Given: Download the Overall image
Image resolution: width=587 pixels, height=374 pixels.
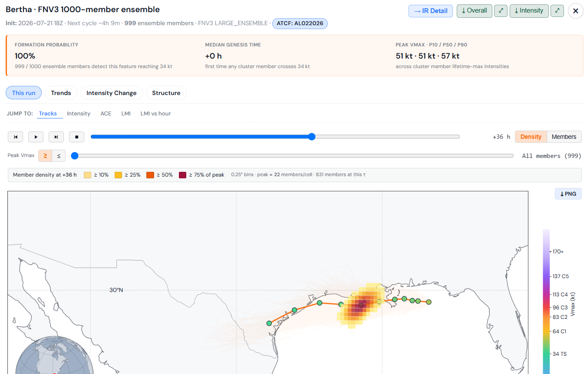Looking at the screenshot, I should click(474, 11).
